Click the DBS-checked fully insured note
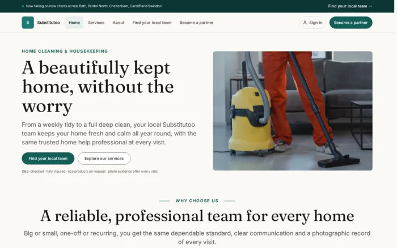This screenshot has width=397, height=248. [x=90, y=172]
